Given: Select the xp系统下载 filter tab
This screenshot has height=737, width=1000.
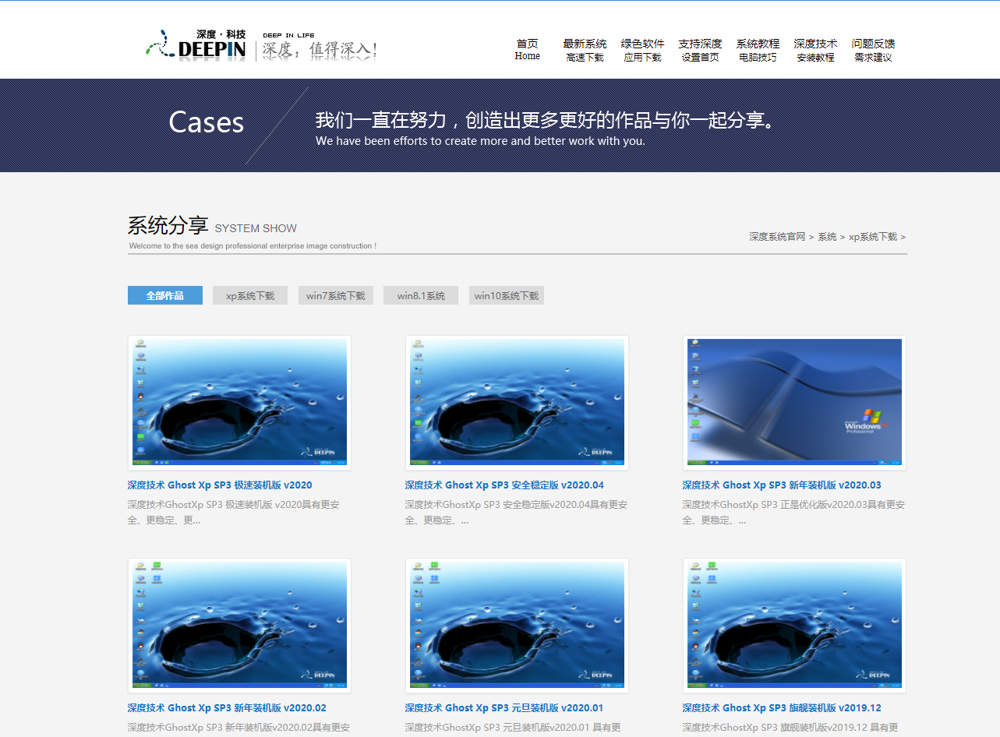Looking at the screenshot, I should tap(250, 295).
